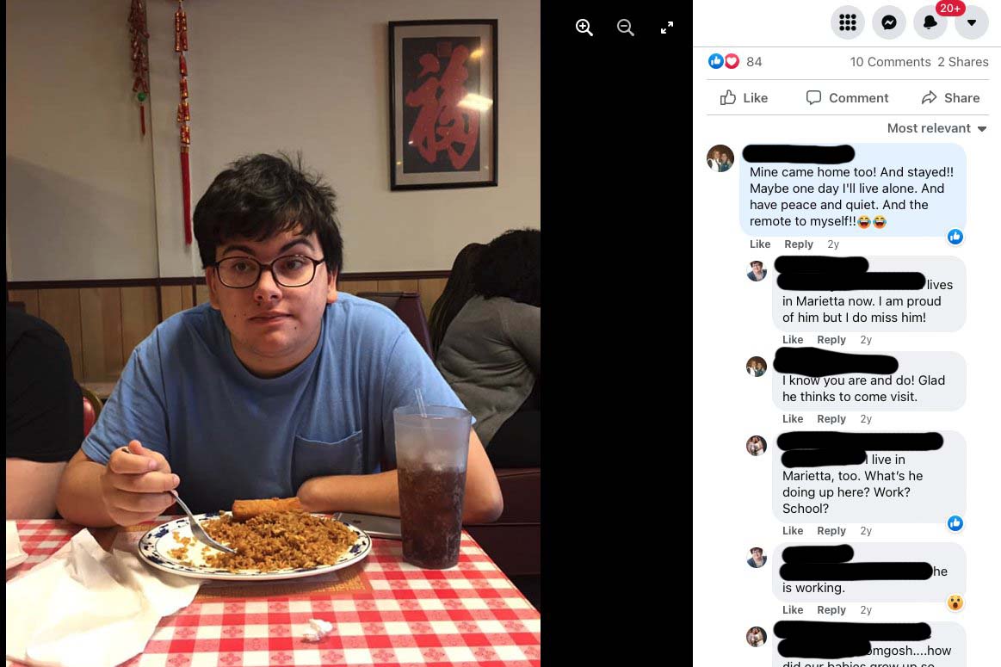Open the 10 Comments link
The width and height of the screenshot is (1001, 667).
890,62
